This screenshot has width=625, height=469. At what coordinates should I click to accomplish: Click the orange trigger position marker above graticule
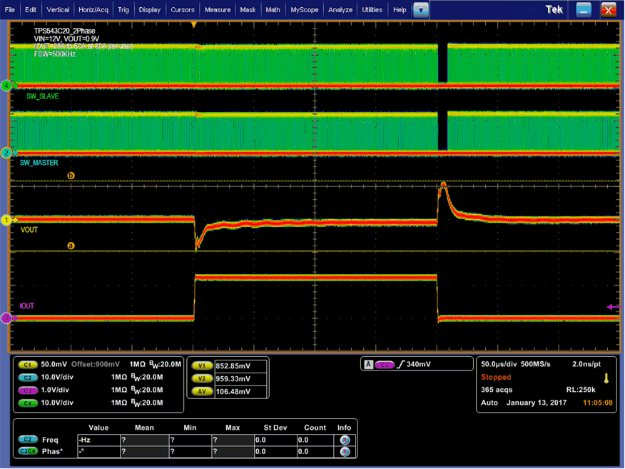(194, 24)
